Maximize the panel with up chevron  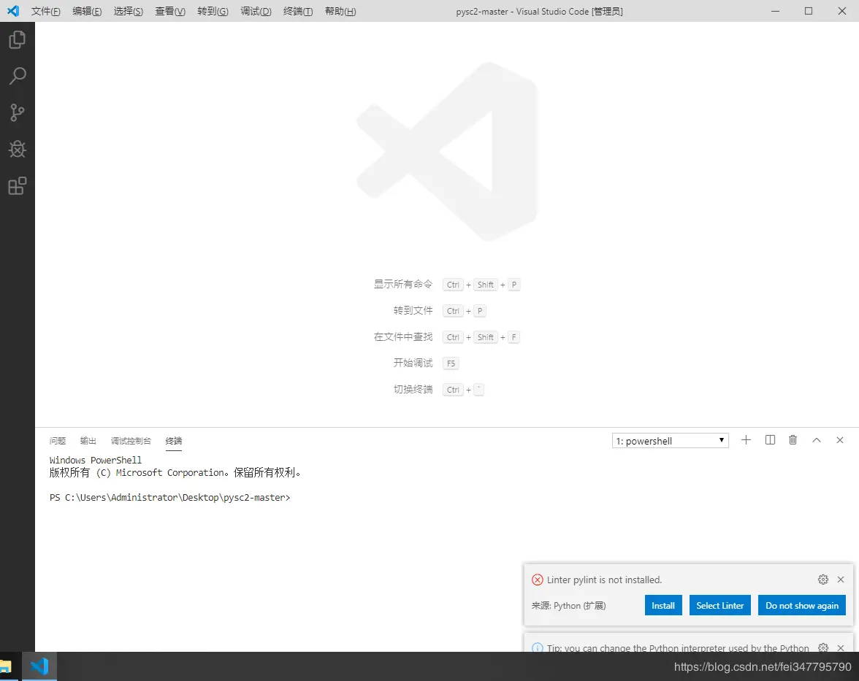point(817,440)
